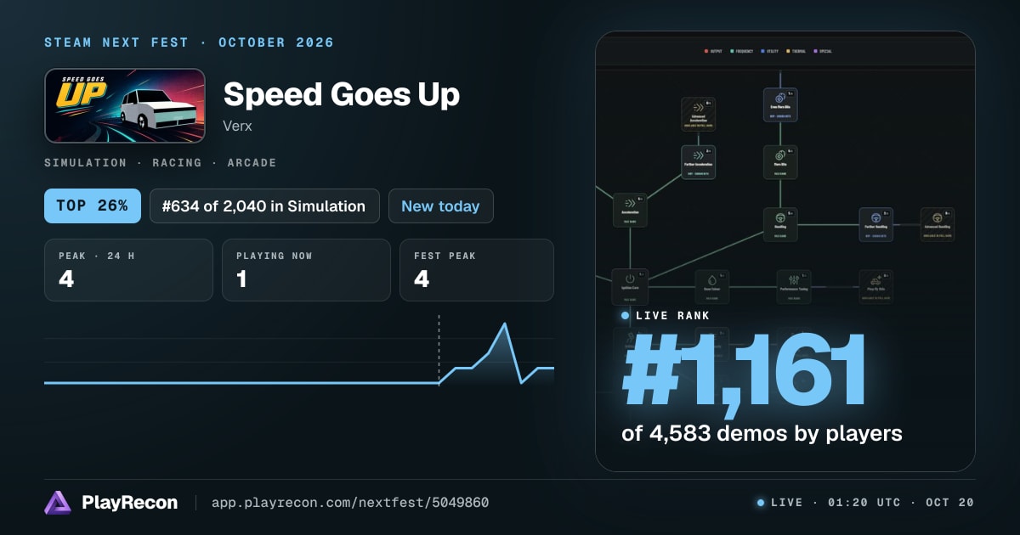This screenshot has width=1020, height=535.
Task: Click the orange Thermal legend marker
Action: point(789,52)
